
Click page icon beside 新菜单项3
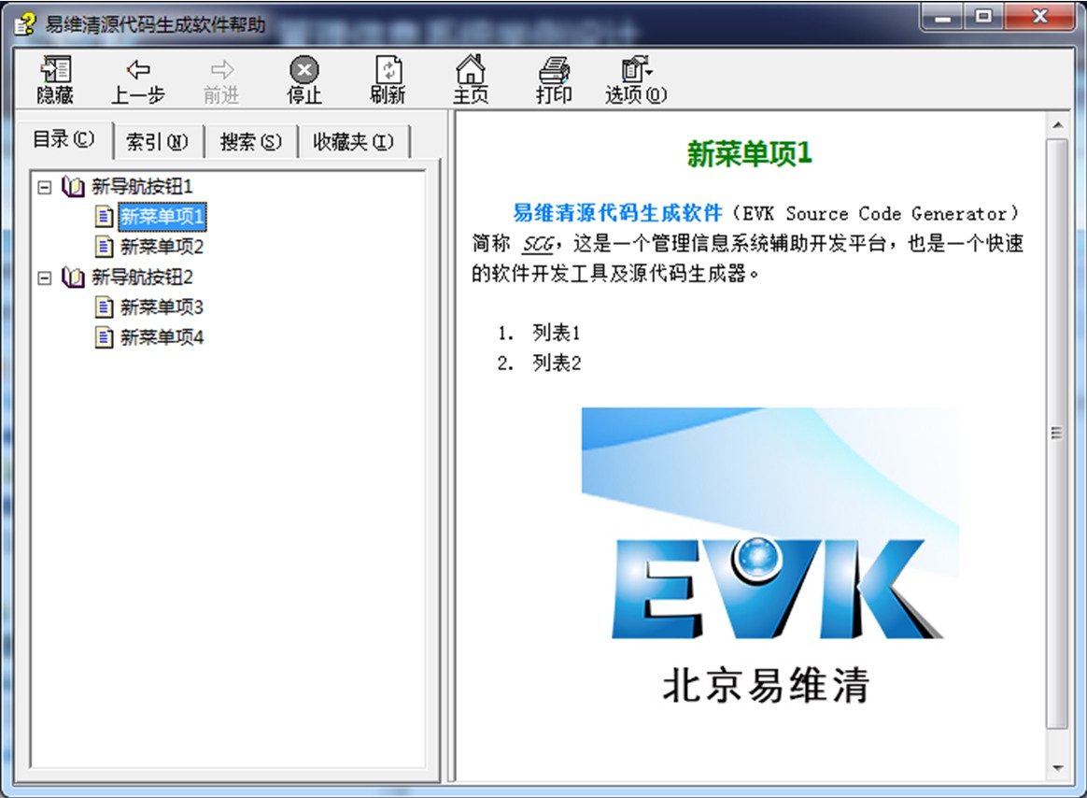pos(104,306)
